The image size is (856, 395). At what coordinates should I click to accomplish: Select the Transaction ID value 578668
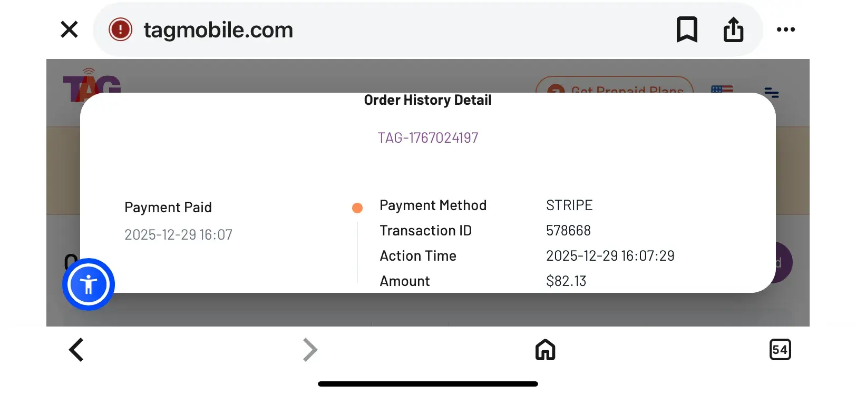point(568,231)
